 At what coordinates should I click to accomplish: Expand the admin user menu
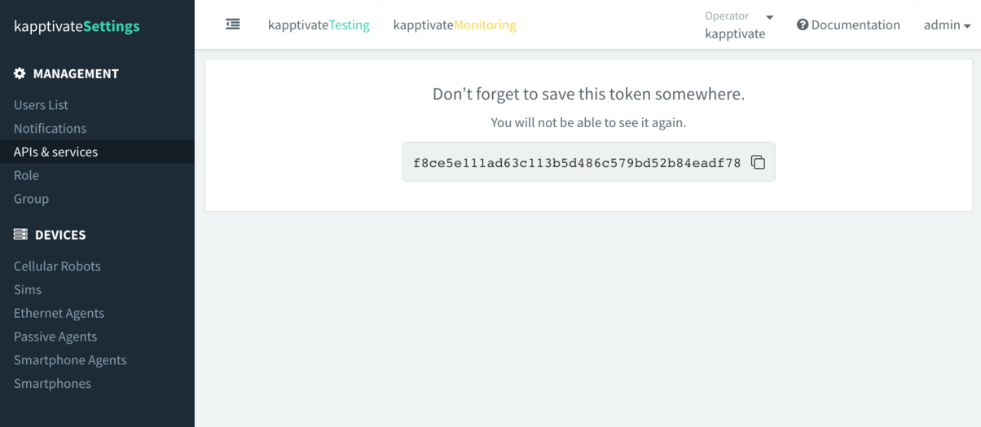point(947,25)
